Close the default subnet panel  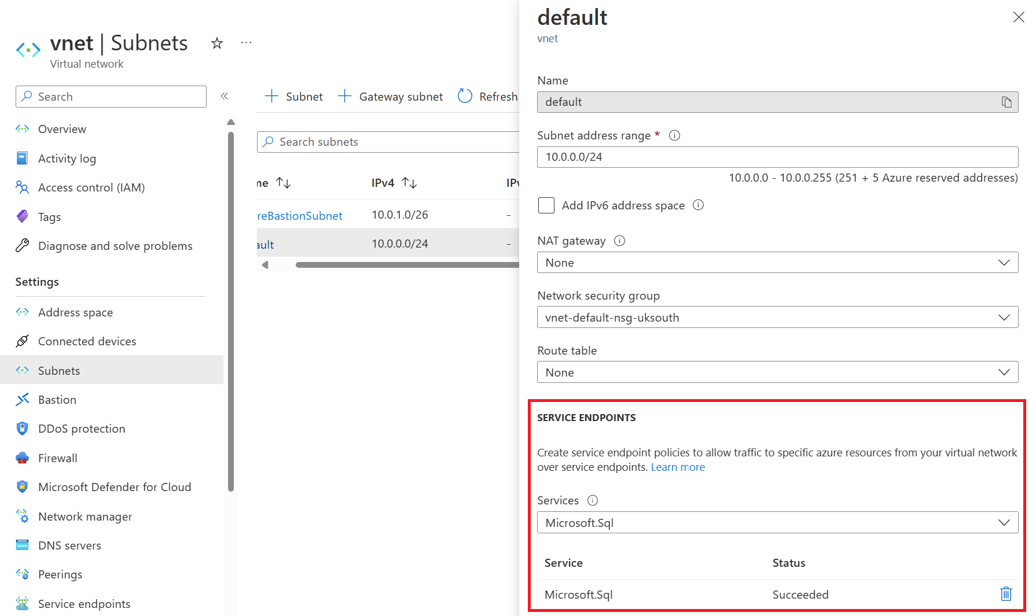[x=1019, y=17]
